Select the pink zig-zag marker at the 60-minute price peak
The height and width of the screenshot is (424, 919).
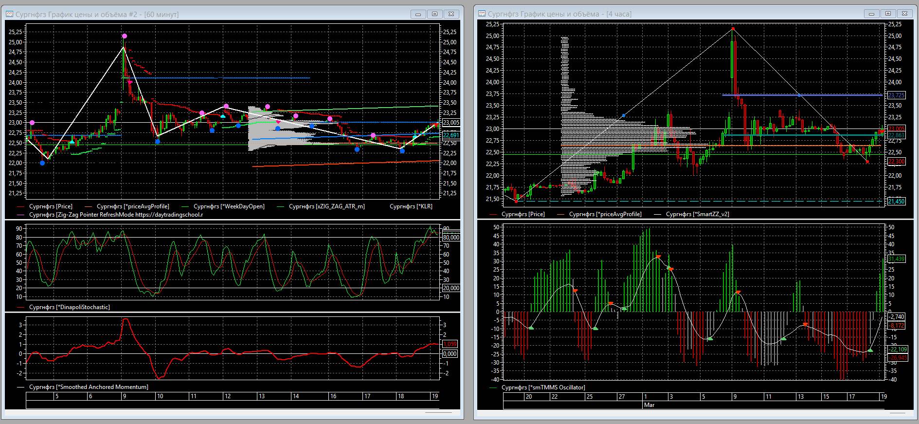coord(125,36)
